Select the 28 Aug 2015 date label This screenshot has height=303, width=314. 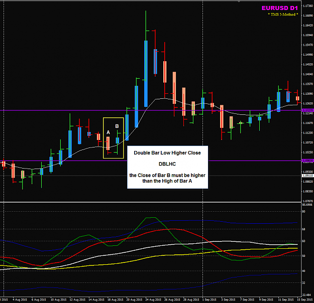191,299
